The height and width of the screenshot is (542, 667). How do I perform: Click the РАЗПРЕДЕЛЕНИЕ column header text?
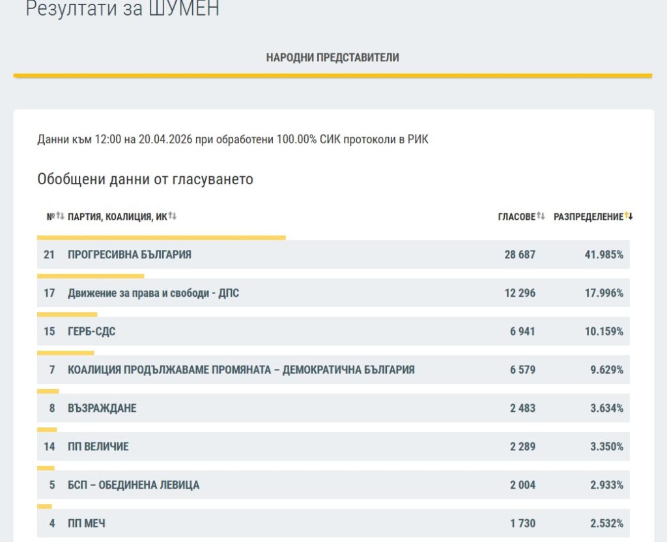(x=588, y=217)
